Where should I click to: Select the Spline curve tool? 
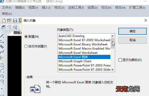tap(2, 52)
